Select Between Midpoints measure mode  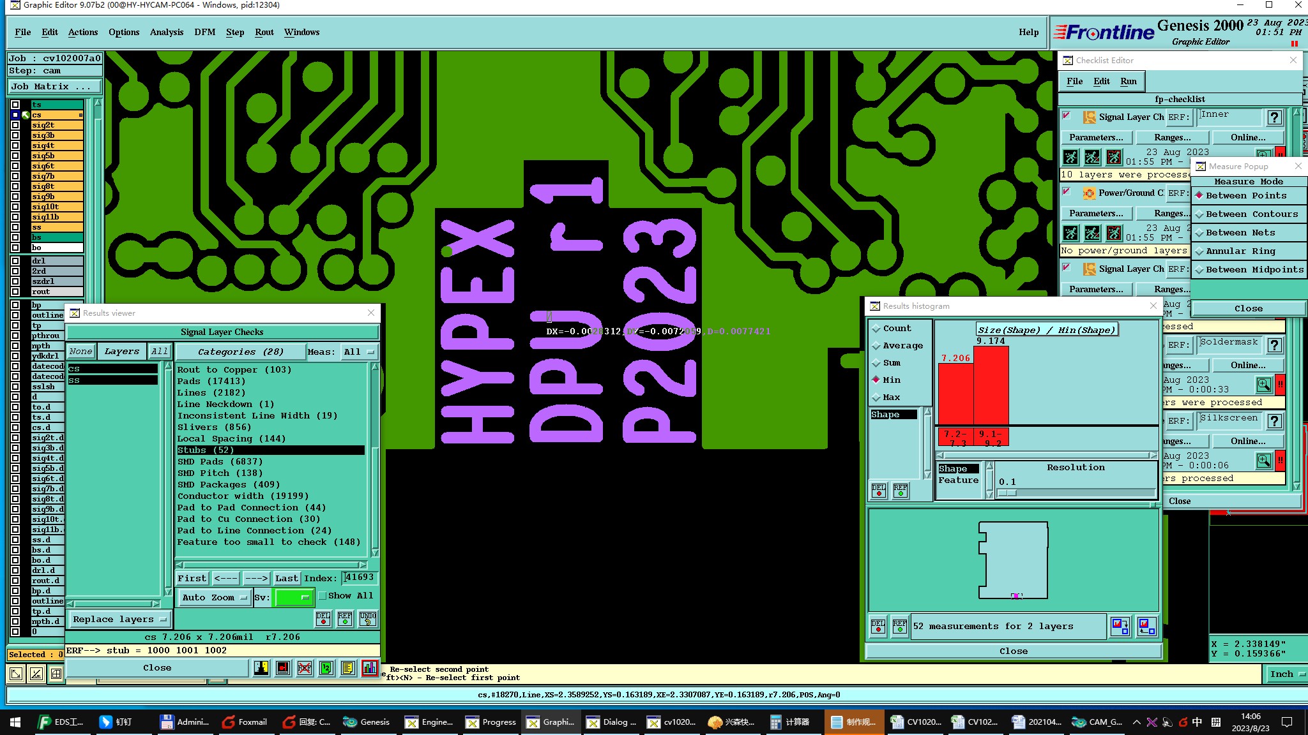click(x=1247, y=270)
